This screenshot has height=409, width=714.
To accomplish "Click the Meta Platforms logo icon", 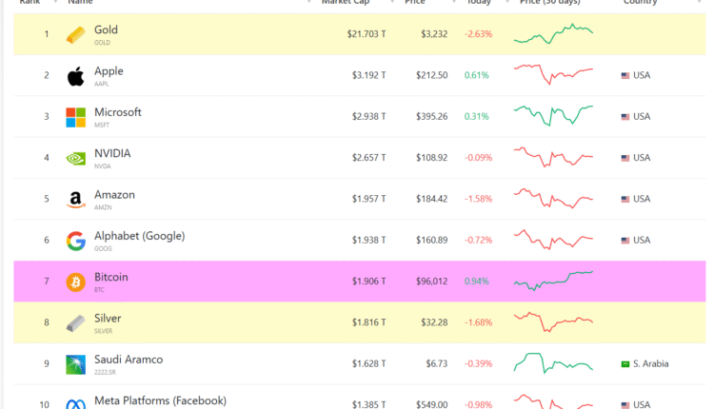I will [x=75, y=404].
